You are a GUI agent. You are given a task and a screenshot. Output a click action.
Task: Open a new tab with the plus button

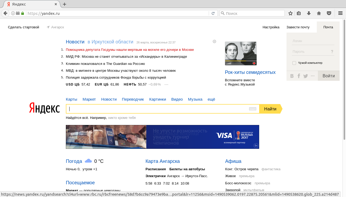[x=64, y=4]
